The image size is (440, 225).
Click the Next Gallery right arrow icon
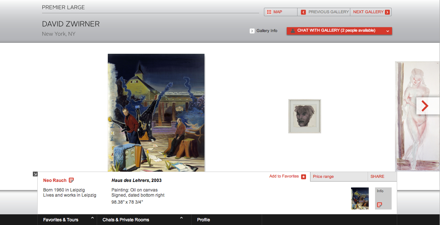(387, 12)
